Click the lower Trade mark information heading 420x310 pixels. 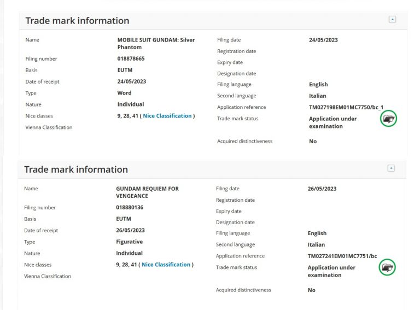[x=76, y=169]
